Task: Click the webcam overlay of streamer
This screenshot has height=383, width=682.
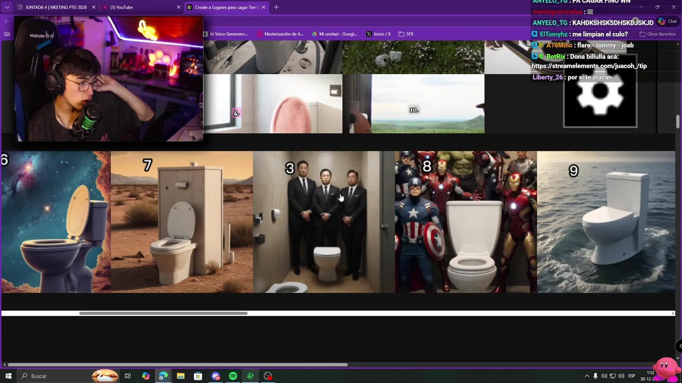Action: point(109,79)
